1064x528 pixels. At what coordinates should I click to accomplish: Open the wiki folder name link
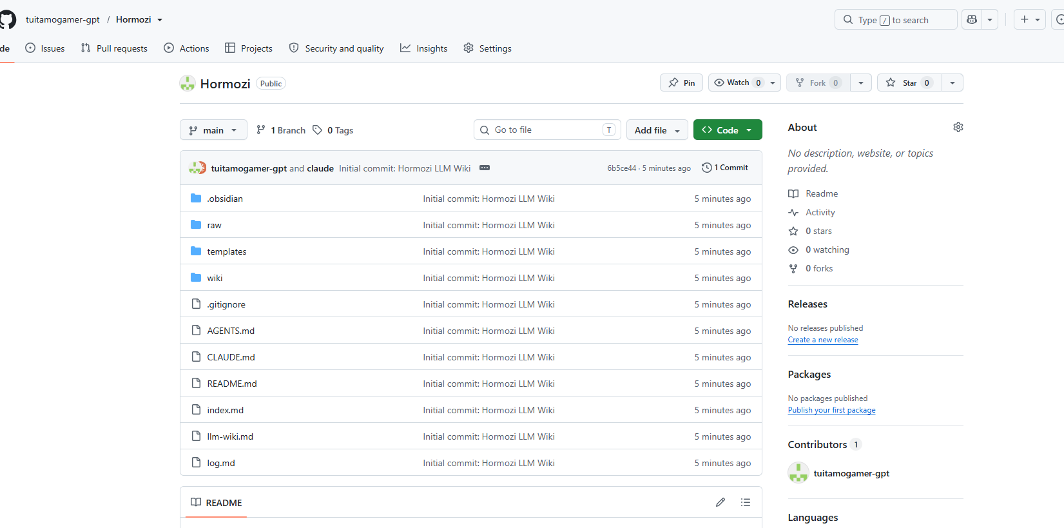215,278
